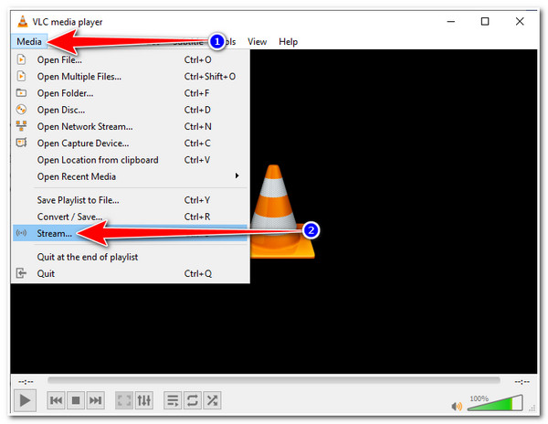Click elapsed time label left of seek bar
This screenshot has height=424, width=548.
[26, 381]
